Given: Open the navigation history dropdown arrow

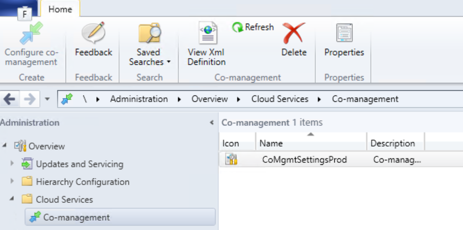Looking at the screenshot, I should click(x=47, y=99).
